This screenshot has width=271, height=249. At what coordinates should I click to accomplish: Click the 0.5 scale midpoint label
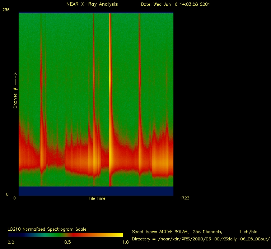click(x=67, y=242)
